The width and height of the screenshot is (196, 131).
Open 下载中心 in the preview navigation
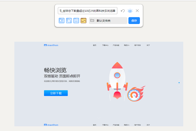click(x=105, y=45)
